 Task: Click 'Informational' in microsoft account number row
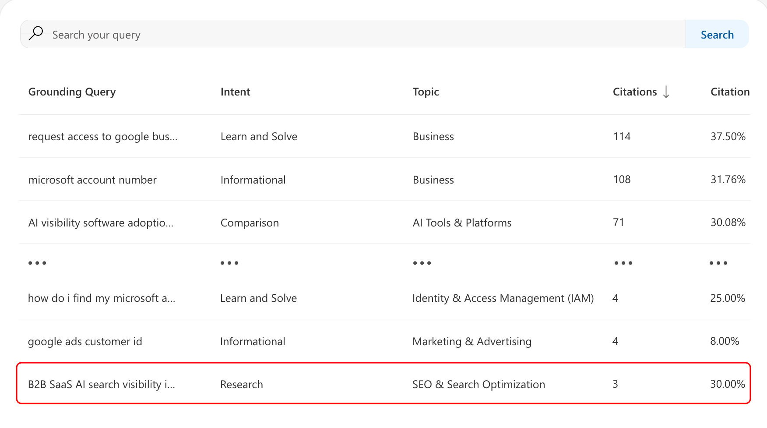click(x=253, y=180)
